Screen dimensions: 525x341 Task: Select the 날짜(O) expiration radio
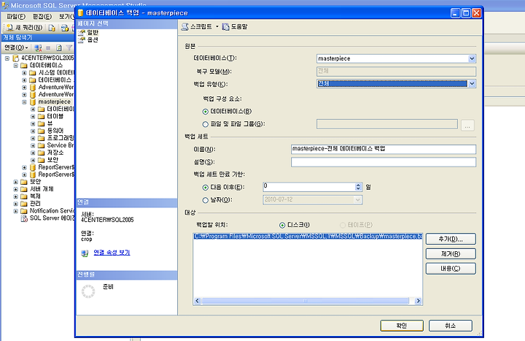[x=205, y=200]
